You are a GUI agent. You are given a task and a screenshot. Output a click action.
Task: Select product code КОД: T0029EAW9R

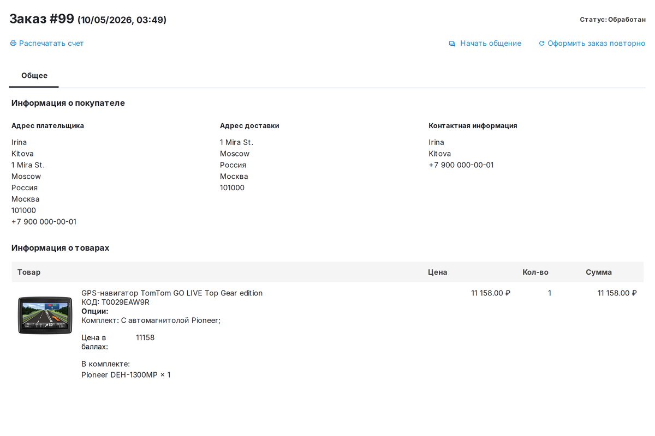(x=115, y=302)
